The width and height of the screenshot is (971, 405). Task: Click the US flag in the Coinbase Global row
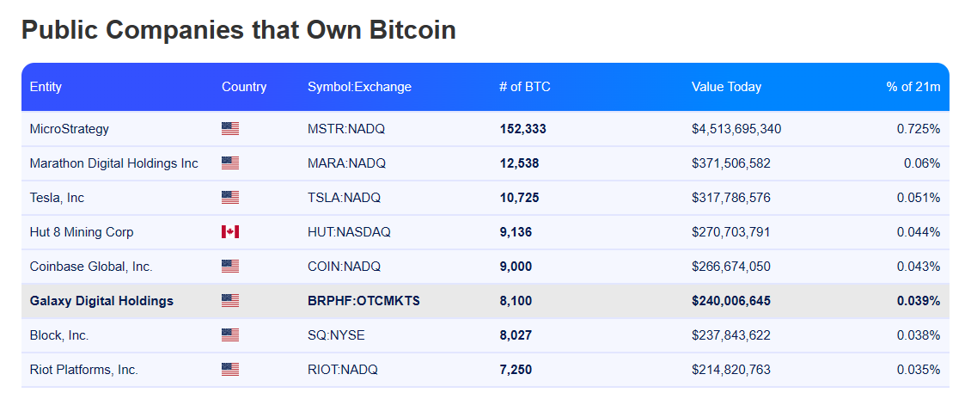pyautogui.click(x=229, y=267)
